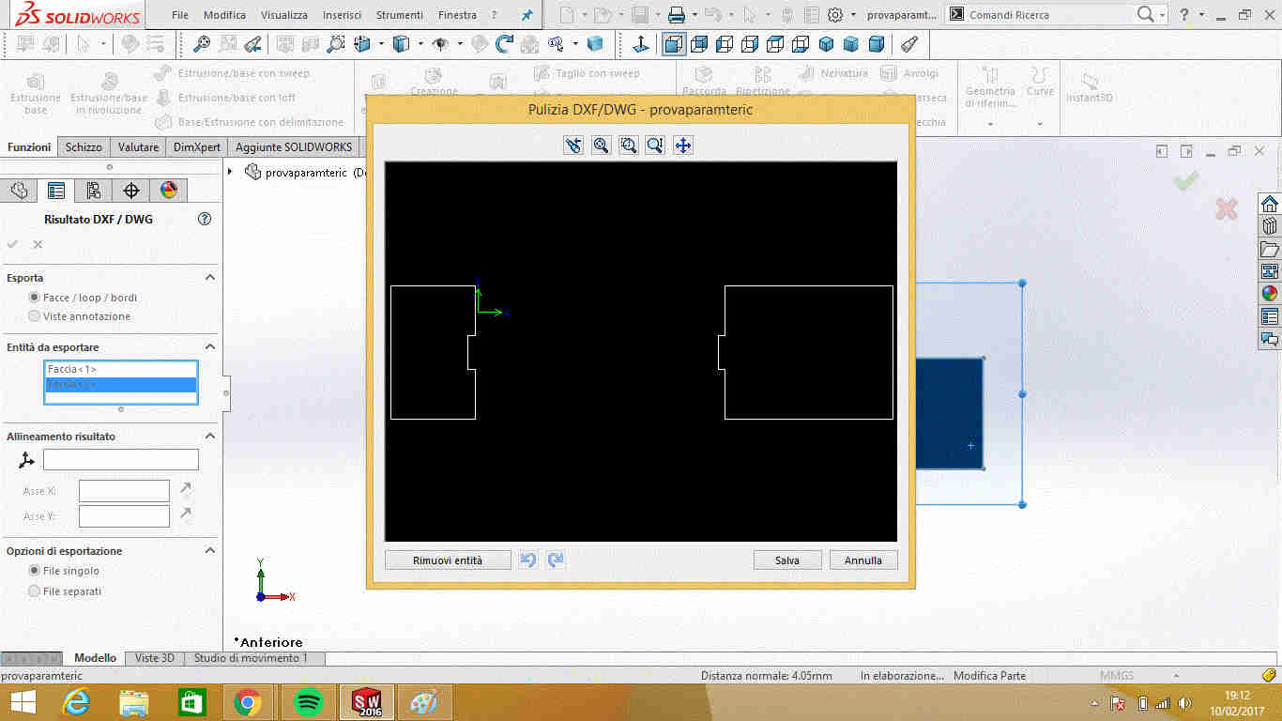Click the undo arrow beside Rimuovi entità
Viewport: 1282px width, 721px height.
coord(528,560)
